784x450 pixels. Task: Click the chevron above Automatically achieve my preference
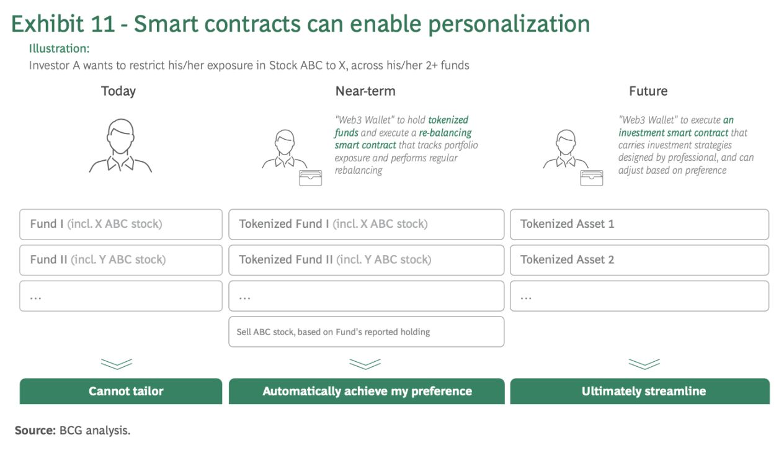(365, 364)
